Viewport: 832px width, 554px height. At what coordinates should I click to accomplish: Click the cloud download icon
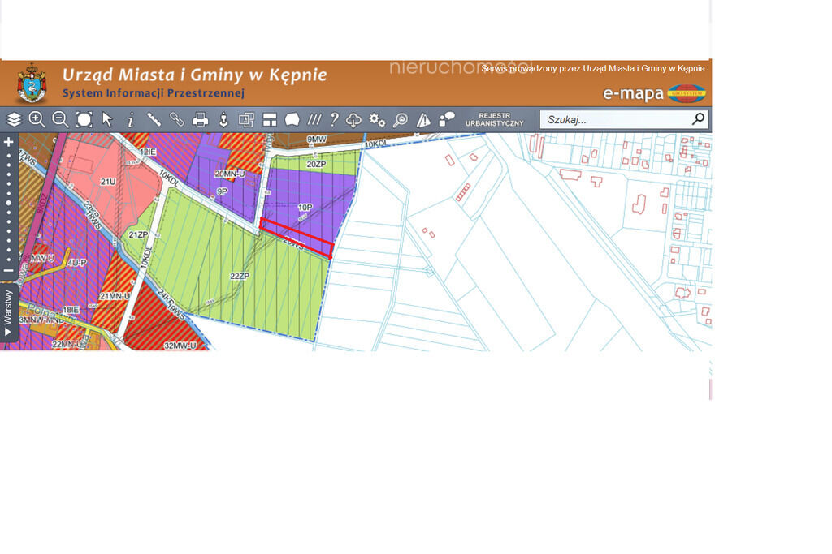pos(353,120)
